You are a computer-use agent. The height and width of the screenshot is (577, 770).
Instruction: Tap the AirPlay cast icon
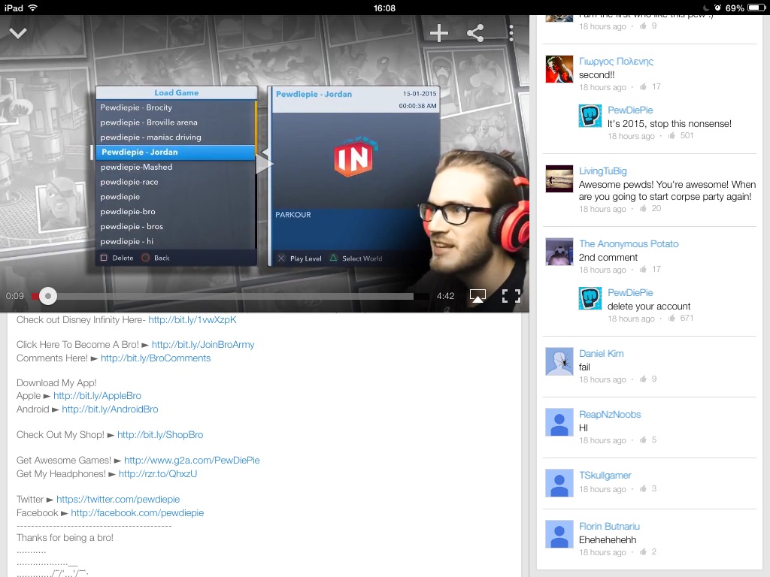pyautogui.click(x=477, y=296)
